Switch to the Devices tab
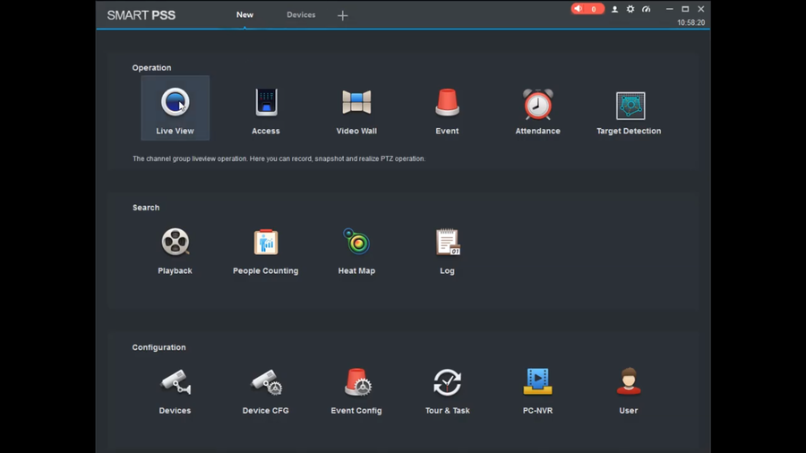The width and height of the screenshot is (806, 453). tap(301, 15)
